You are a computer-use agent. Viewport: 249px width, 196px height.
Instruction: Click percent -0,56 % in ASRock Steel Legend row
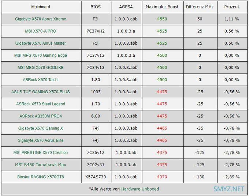pyautogui.click(x=232, y=104)
